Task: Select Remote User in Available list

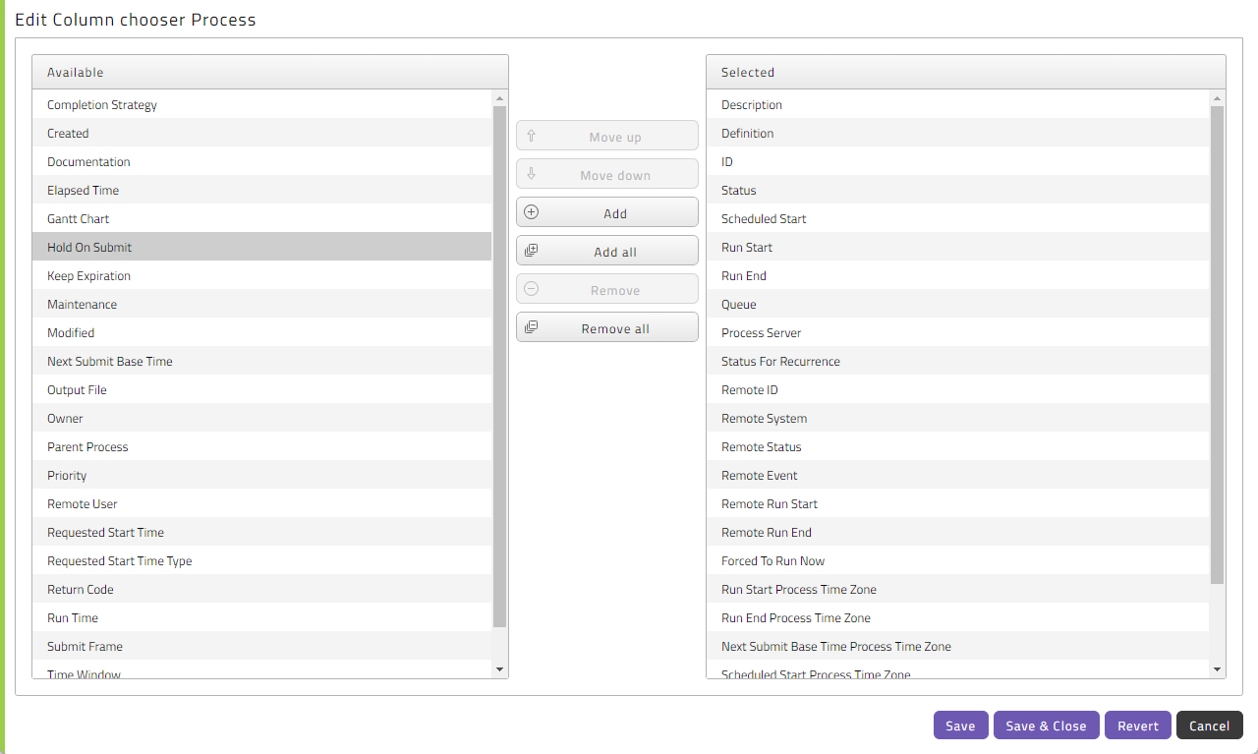Action: point(261,503)
